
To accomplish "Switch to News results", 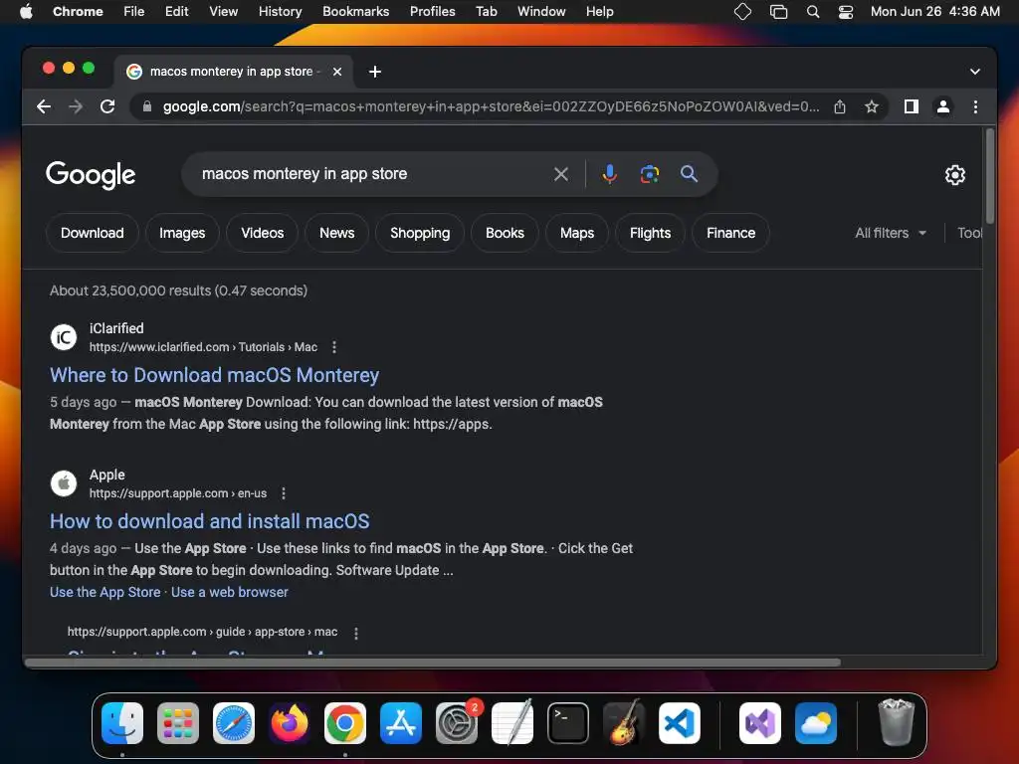I will click(x=336, y=233).
